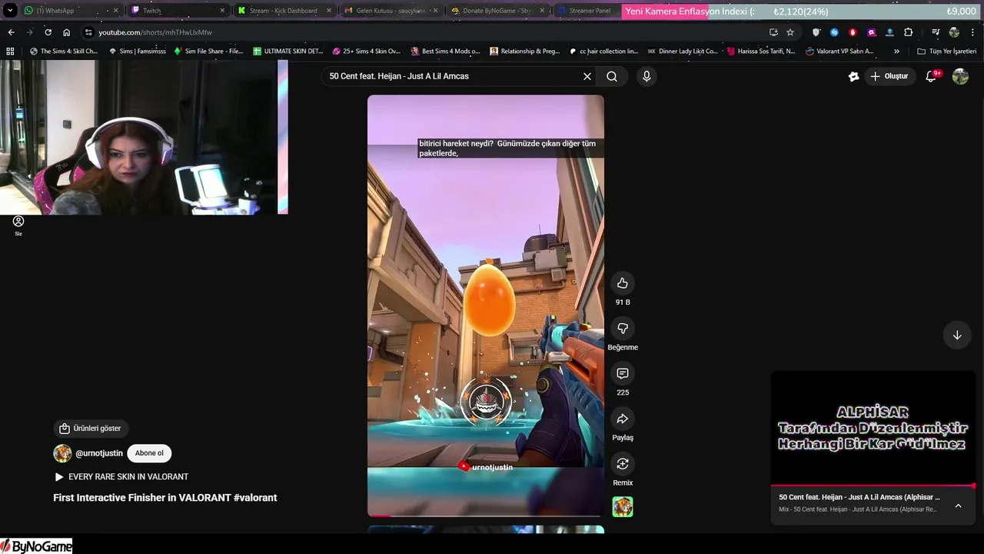The width and height of the screenshot is (984, 554).
Task: Click the blue Shazam extension icon
Action: (x=834, y=32)
